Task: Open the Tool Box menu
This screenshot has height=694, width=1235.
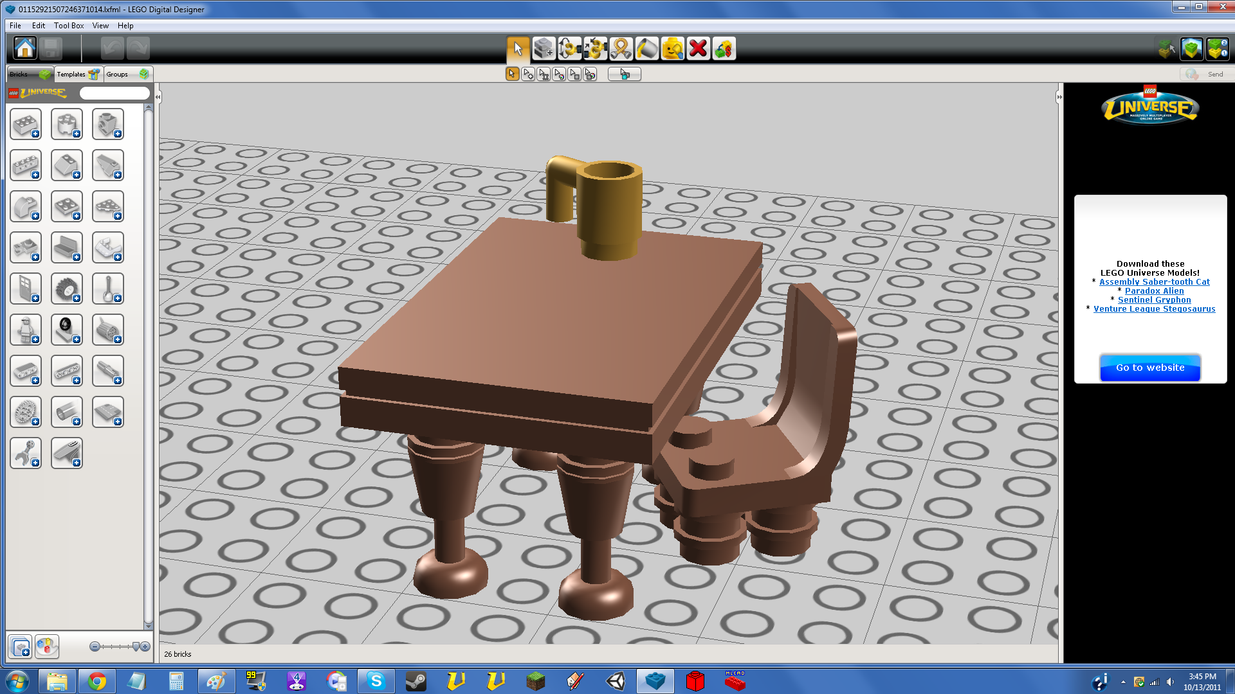Action: click(x=69, y=26)
